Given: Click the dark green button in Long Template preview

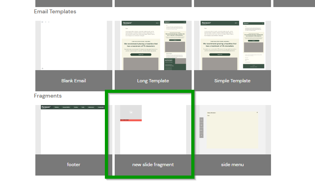Looking at the screenshot, I should [x=141, y=55].
